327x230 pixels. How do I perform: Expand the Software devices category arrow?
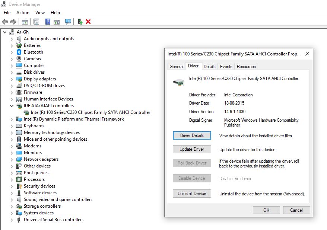(12, 193)
